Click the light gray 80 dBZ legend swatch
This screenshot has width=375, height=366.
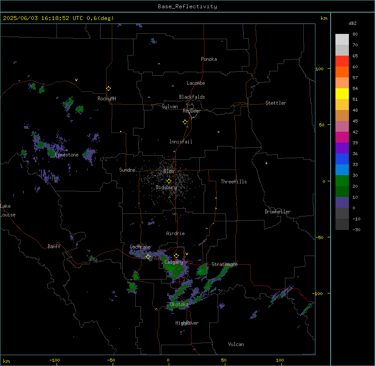click(342, 39)
